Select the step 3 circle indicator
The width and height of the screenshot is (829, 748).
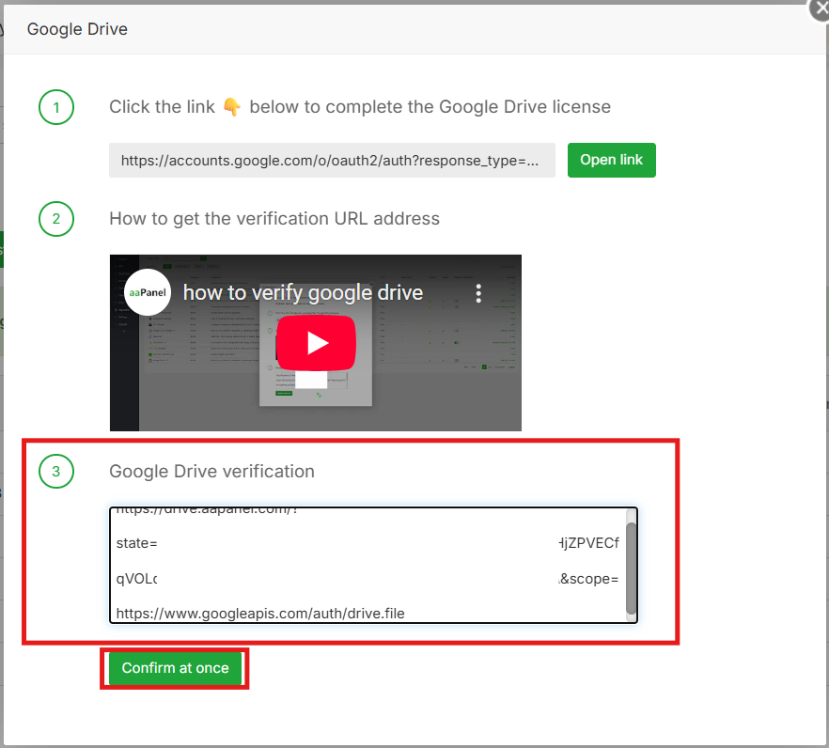pos(55,471)
